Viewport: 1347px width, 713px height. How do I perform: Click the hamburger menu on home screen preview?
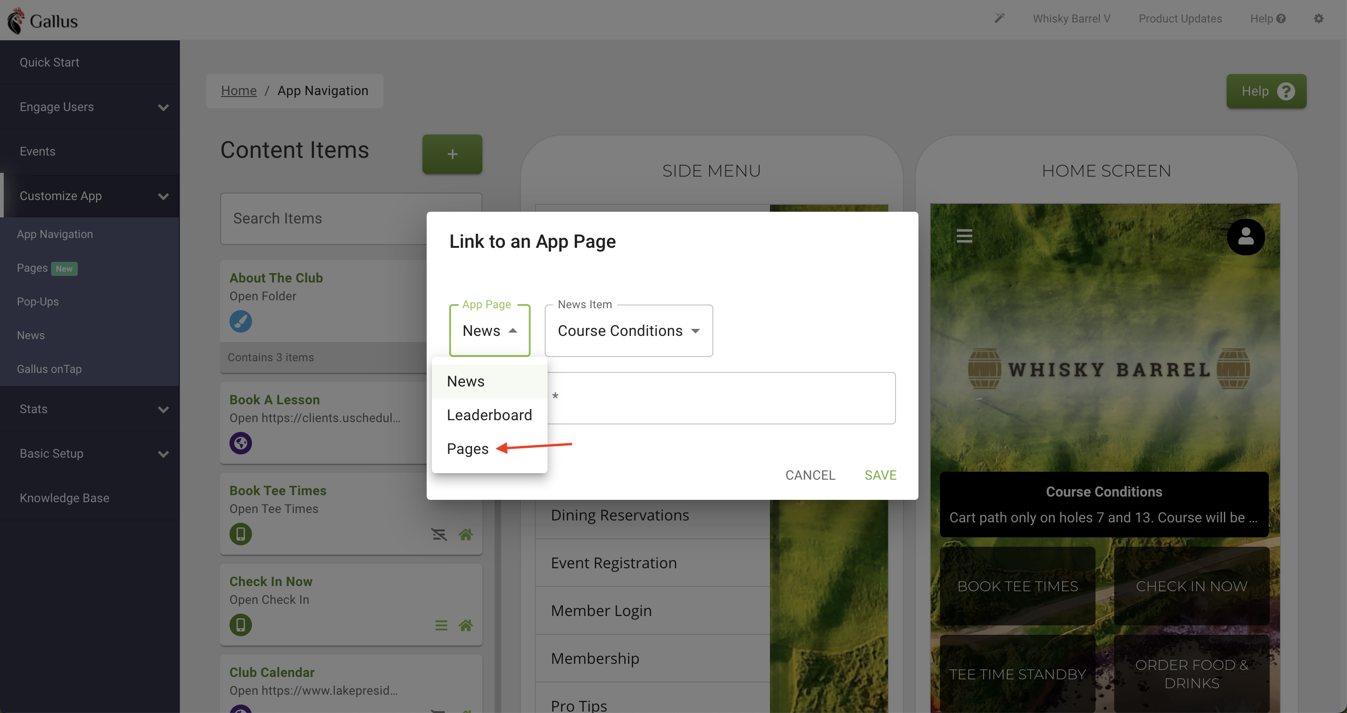click(x=964, y=236)
